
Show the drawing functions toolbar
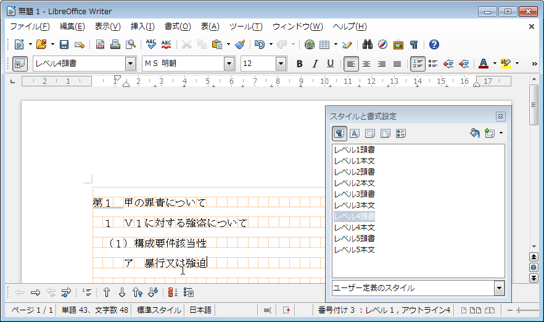[347, 44]
